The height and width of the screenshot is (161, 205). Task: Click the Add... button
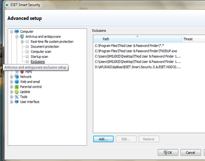(103, 139)
